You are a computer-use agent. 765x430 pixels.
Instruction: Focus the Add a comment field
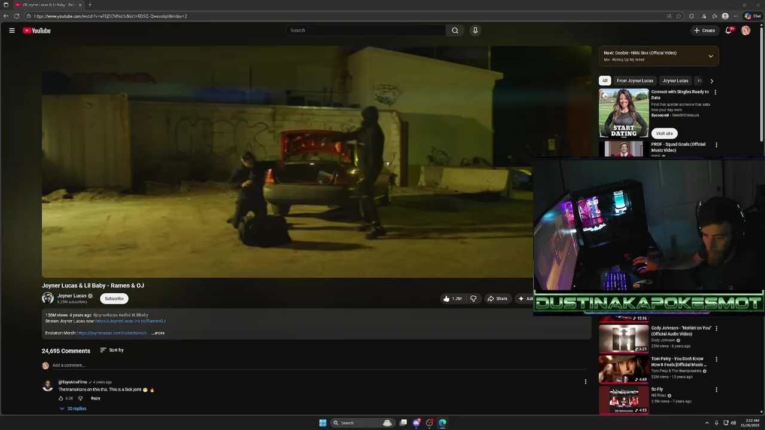click(317, 365)
